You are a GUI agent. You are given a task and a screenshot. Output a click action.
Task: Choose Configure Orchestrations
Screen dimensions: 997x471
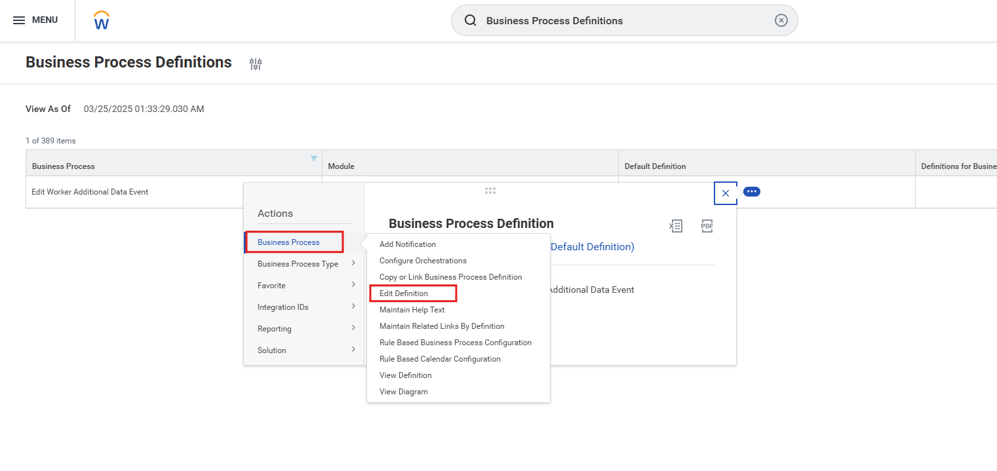423,261
